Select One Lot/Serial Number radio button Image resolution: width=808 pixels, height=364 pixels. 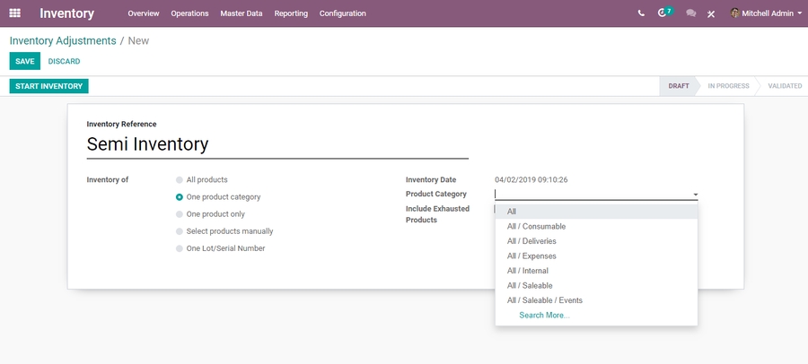point(180,248)
